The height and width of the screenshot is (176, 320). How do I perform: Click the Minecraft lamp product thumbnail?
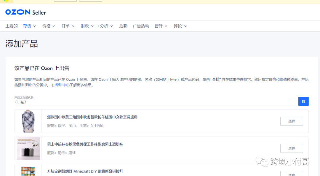point(28,171)
